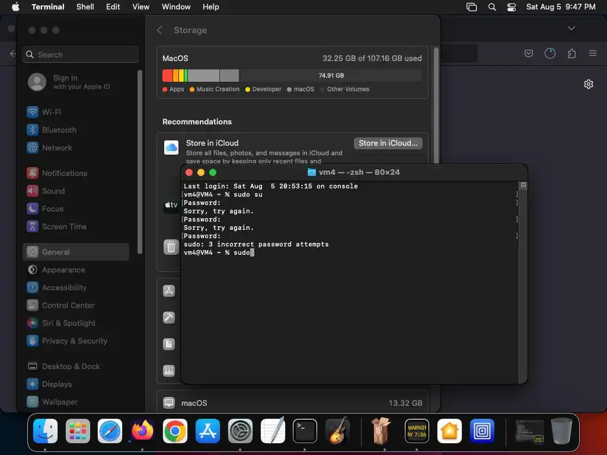
Task: Click red Apps legend dot
Action: point(165,89)
